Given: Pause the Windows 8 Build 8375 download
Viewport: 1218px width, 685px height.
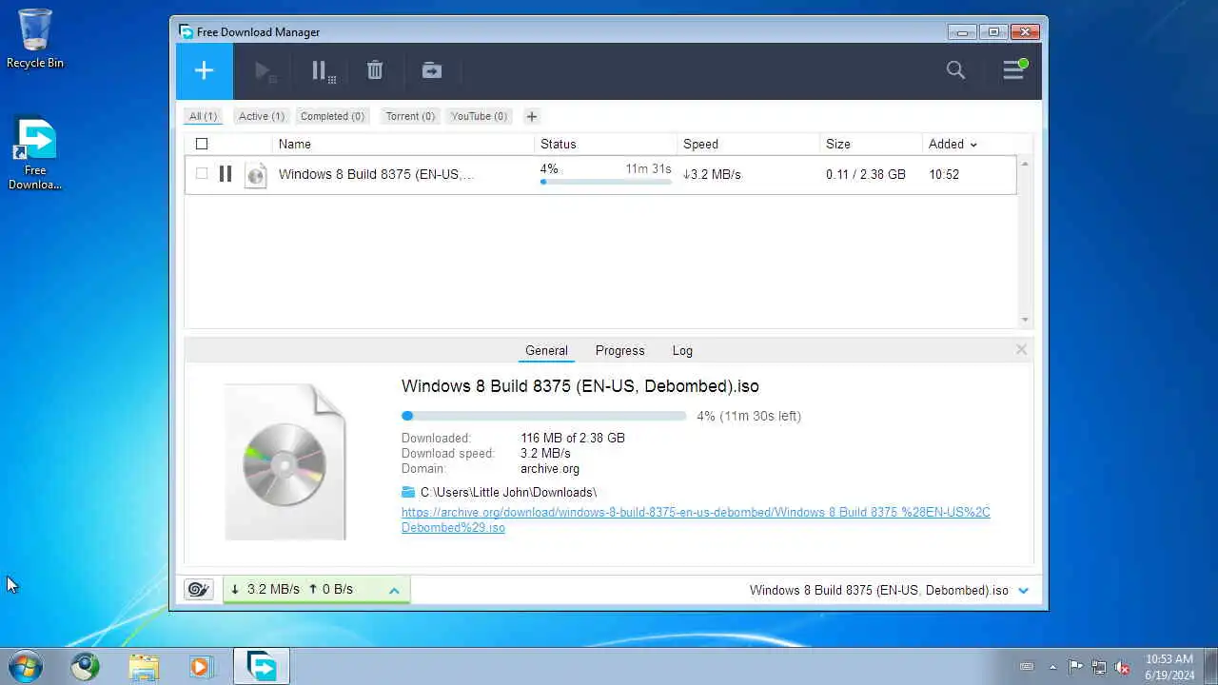Looking at the screenshot, I should click(226, 174).
